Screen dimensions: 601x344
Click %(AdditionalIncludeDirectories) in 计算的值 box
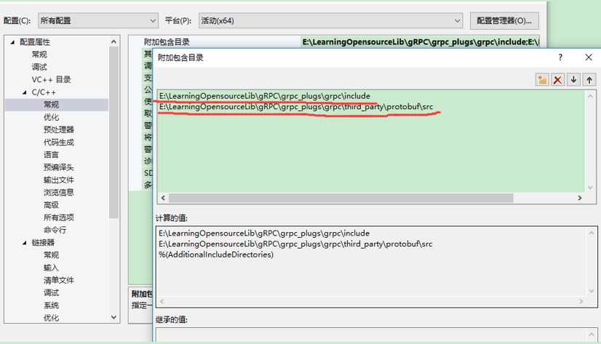tap(216, 255)
